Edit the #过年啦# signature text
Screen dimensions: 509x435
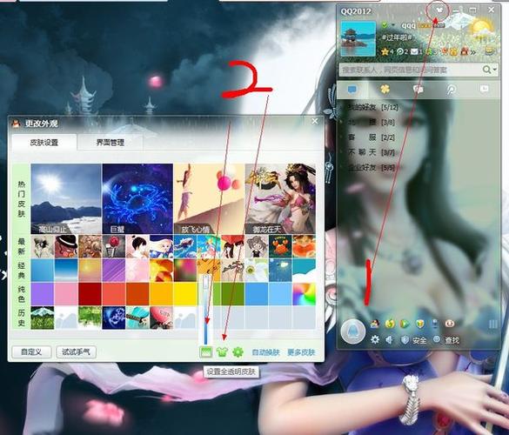(x=398, y=37)
